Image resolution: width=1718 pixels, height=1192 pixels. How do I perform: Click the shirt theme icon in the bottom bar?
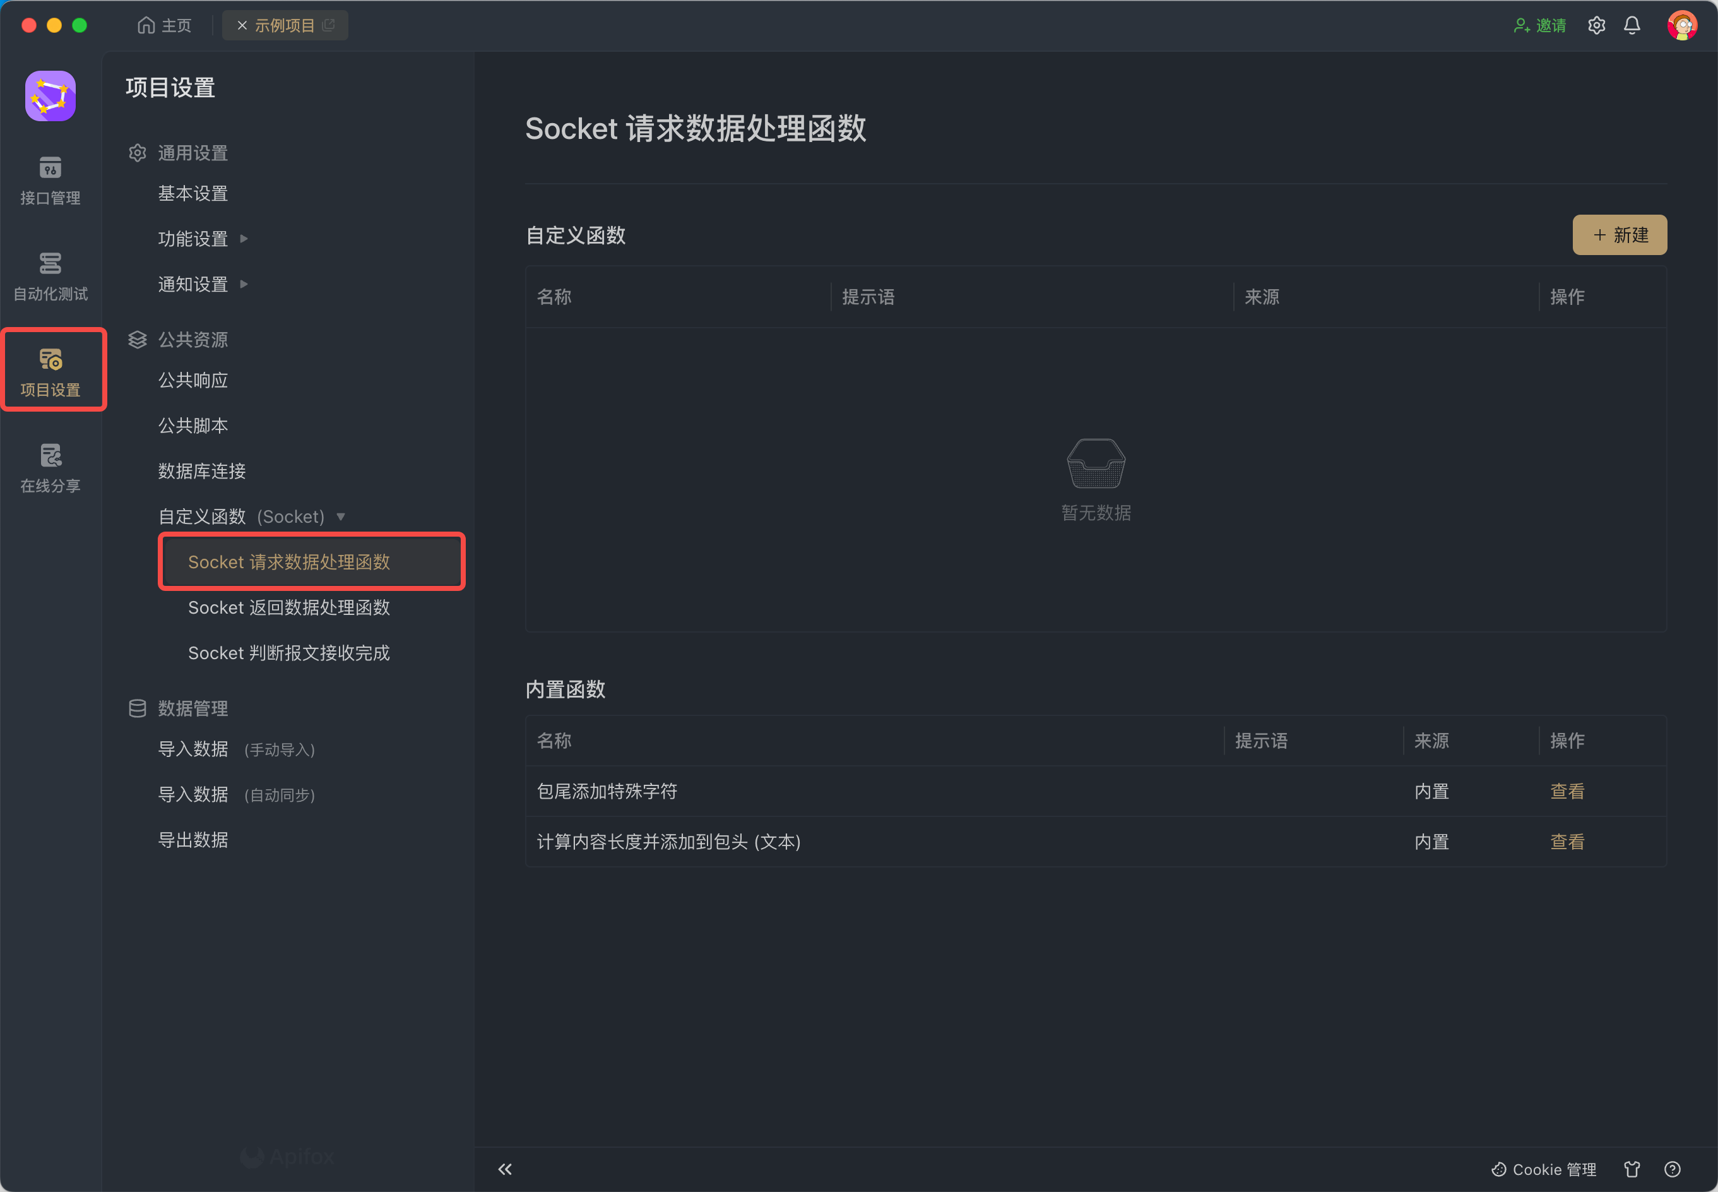coord(1632,1169)
